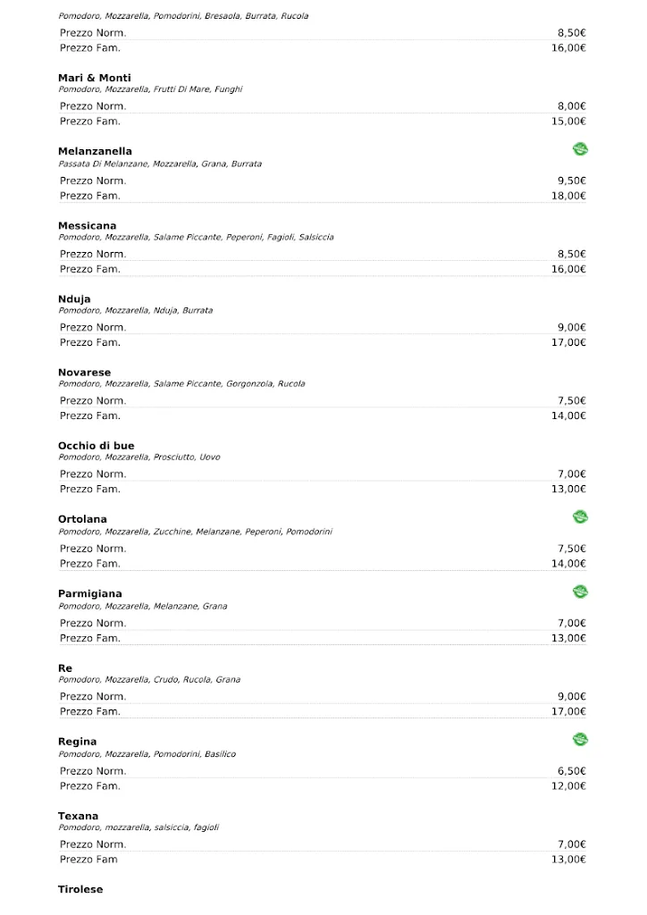Click the green badge beside Melanzanella
Viewport: 647px width, 915px height.
[580, 149]
